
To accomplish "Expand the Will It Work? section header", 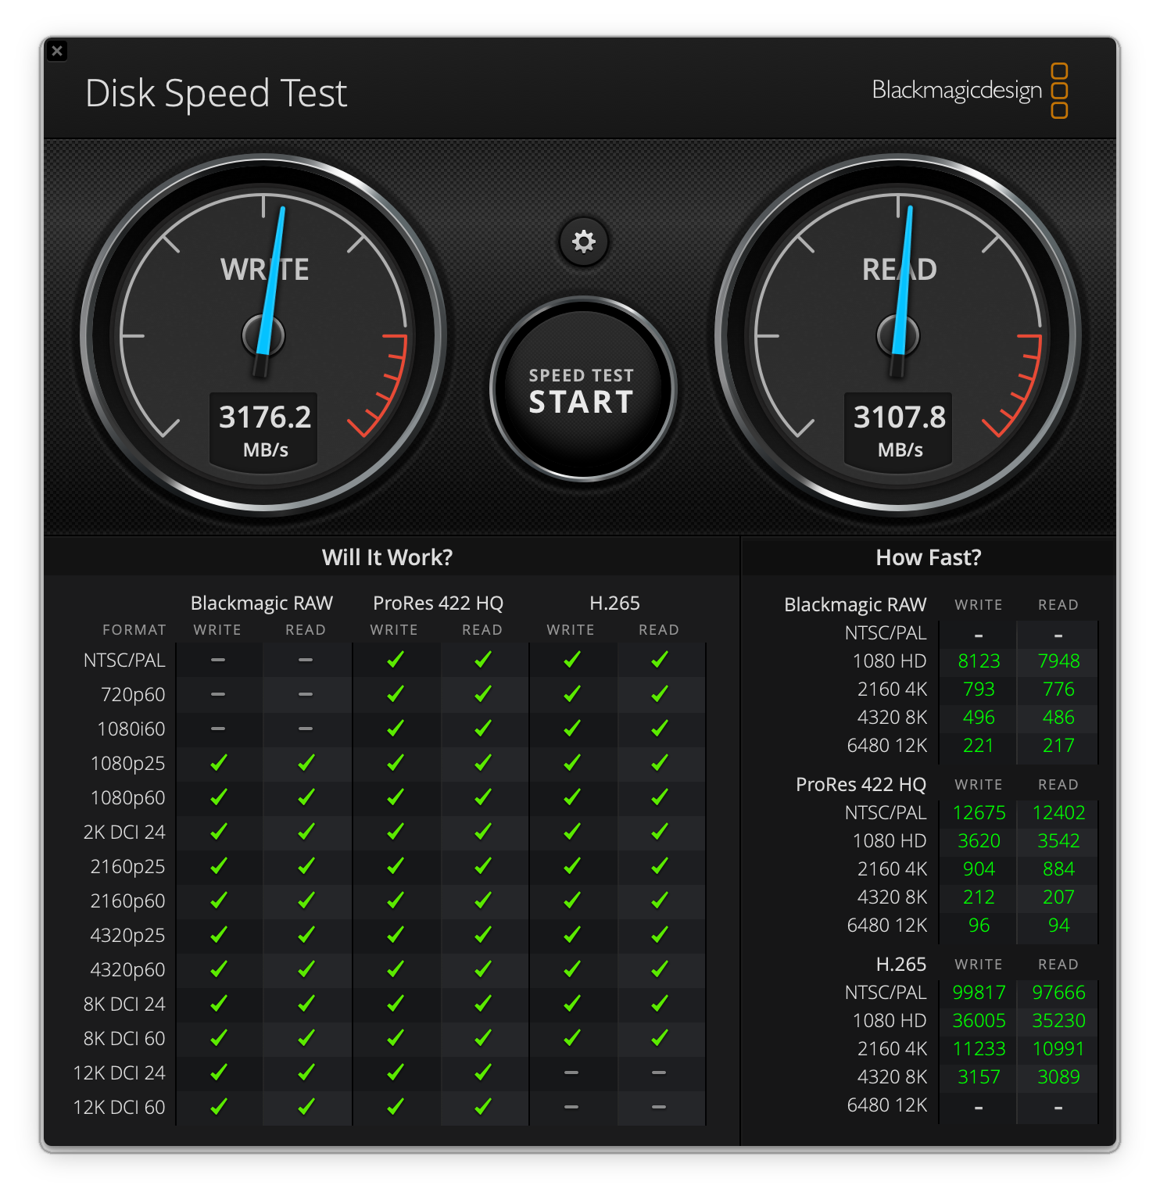I will [388, 557].
